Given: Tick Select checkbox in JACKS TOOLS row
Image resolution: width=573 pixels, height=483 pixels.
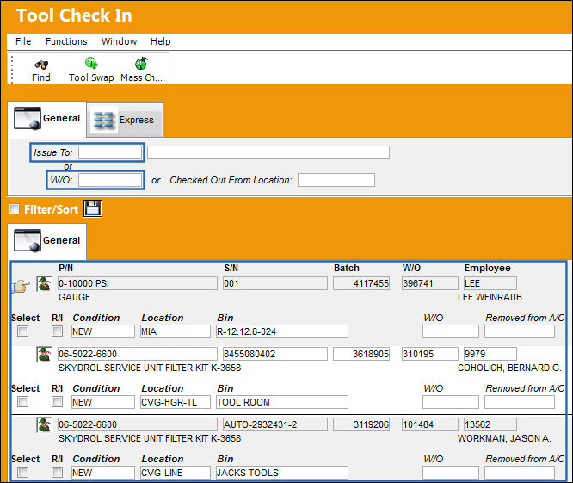Looking at the screenshot, I should (x=22, y=473).
